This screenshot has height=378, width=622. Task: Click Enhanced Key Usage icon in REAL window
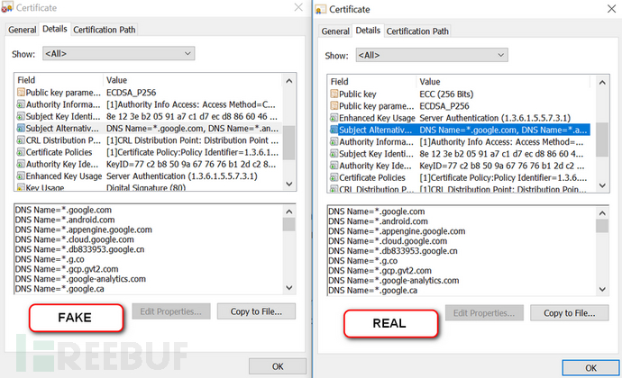tap(334, 118)
